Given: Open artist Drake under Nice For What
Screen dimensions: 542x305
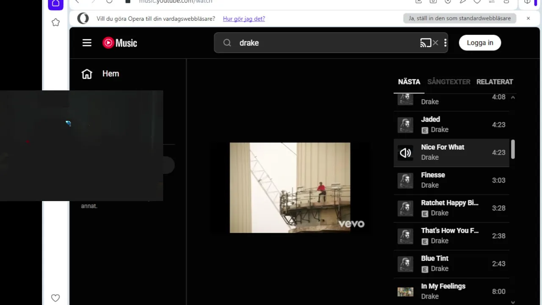Looking at the screenshot, I should coord(430,158).
